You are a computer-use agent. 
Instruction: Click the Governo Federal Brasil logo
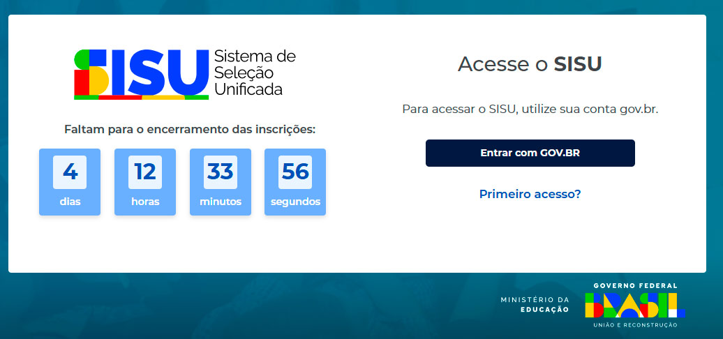635,306
